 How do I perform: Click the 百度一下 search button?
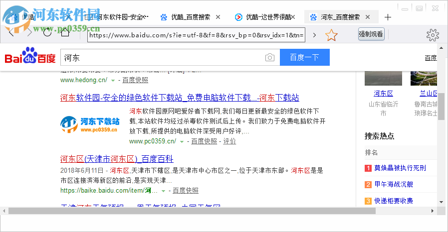pos(305,57)
